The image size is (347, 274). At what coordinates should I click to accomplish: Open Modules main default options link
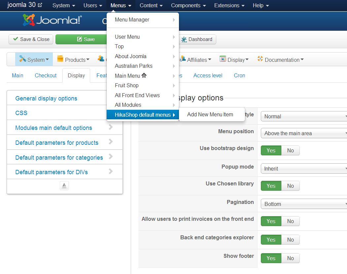(x=53, y=128)
